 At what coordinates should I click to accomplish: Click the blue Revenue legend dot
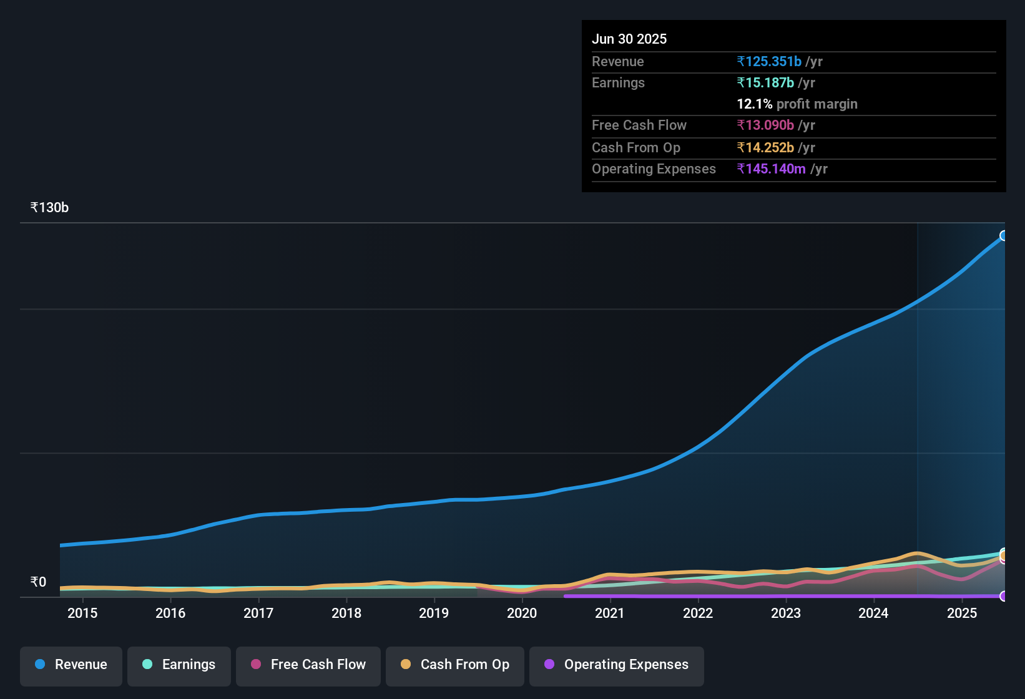point(39,665)
